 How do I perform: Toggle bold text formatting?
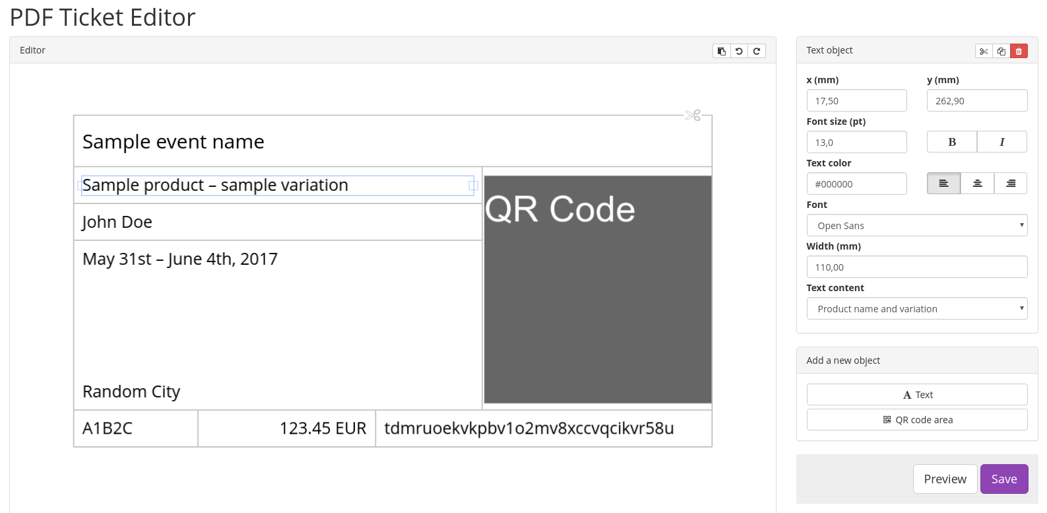click(951, 142)
